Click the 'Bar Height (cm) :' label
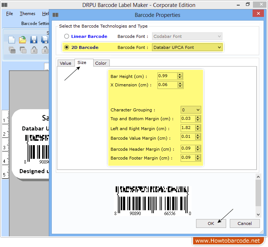This screenshot has height=247, width=268. [x=129, y=76]
